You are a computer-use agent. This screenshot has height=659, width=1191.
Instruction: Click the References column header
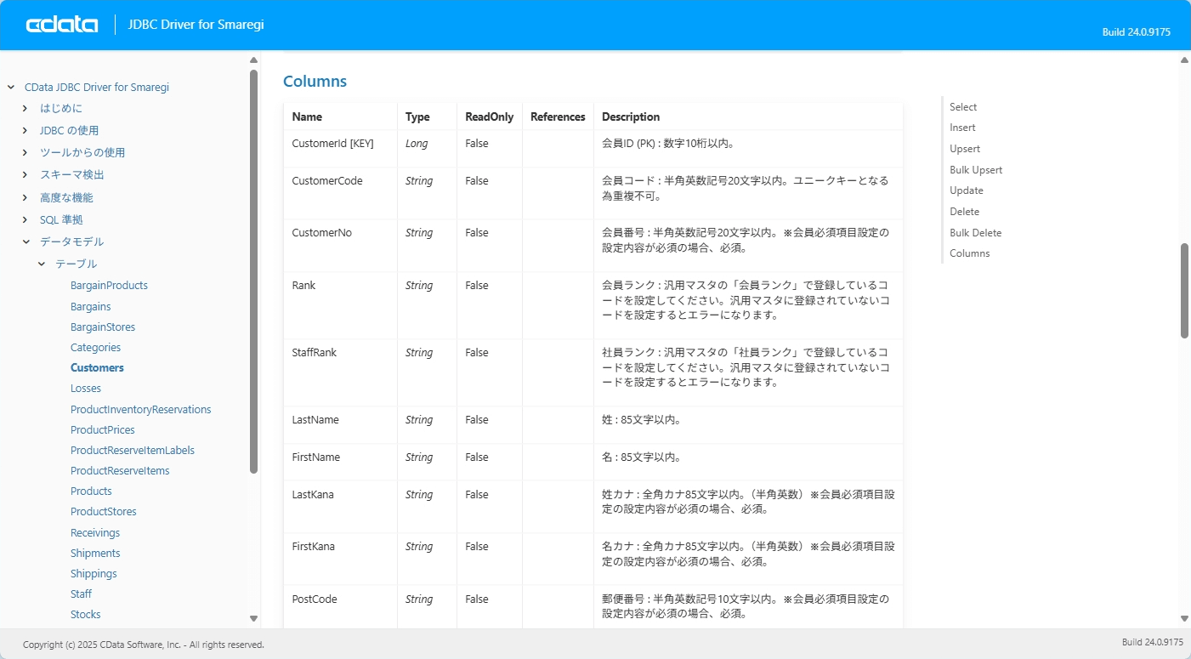pyautogui.click(x=558, y=117)
